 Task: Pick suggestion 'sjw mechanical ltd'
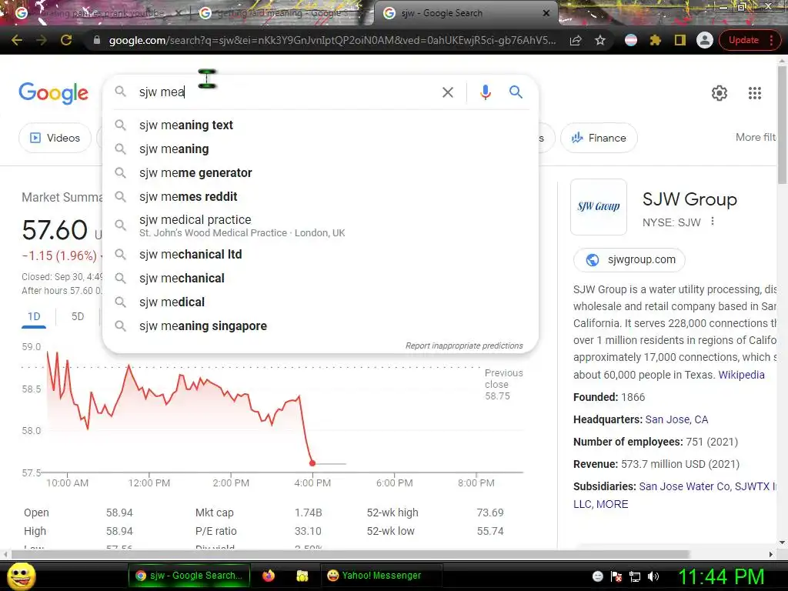(x=320, y=254)
